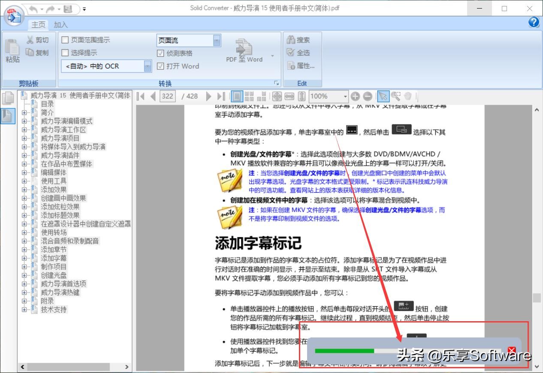The height and width of the screenshot is (373, 543).
Task: Select single page view layout
Action: [237, 96]
